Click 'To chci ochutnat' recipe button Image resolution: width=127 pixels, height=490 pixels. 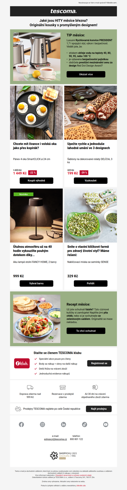tap(86, 331)
